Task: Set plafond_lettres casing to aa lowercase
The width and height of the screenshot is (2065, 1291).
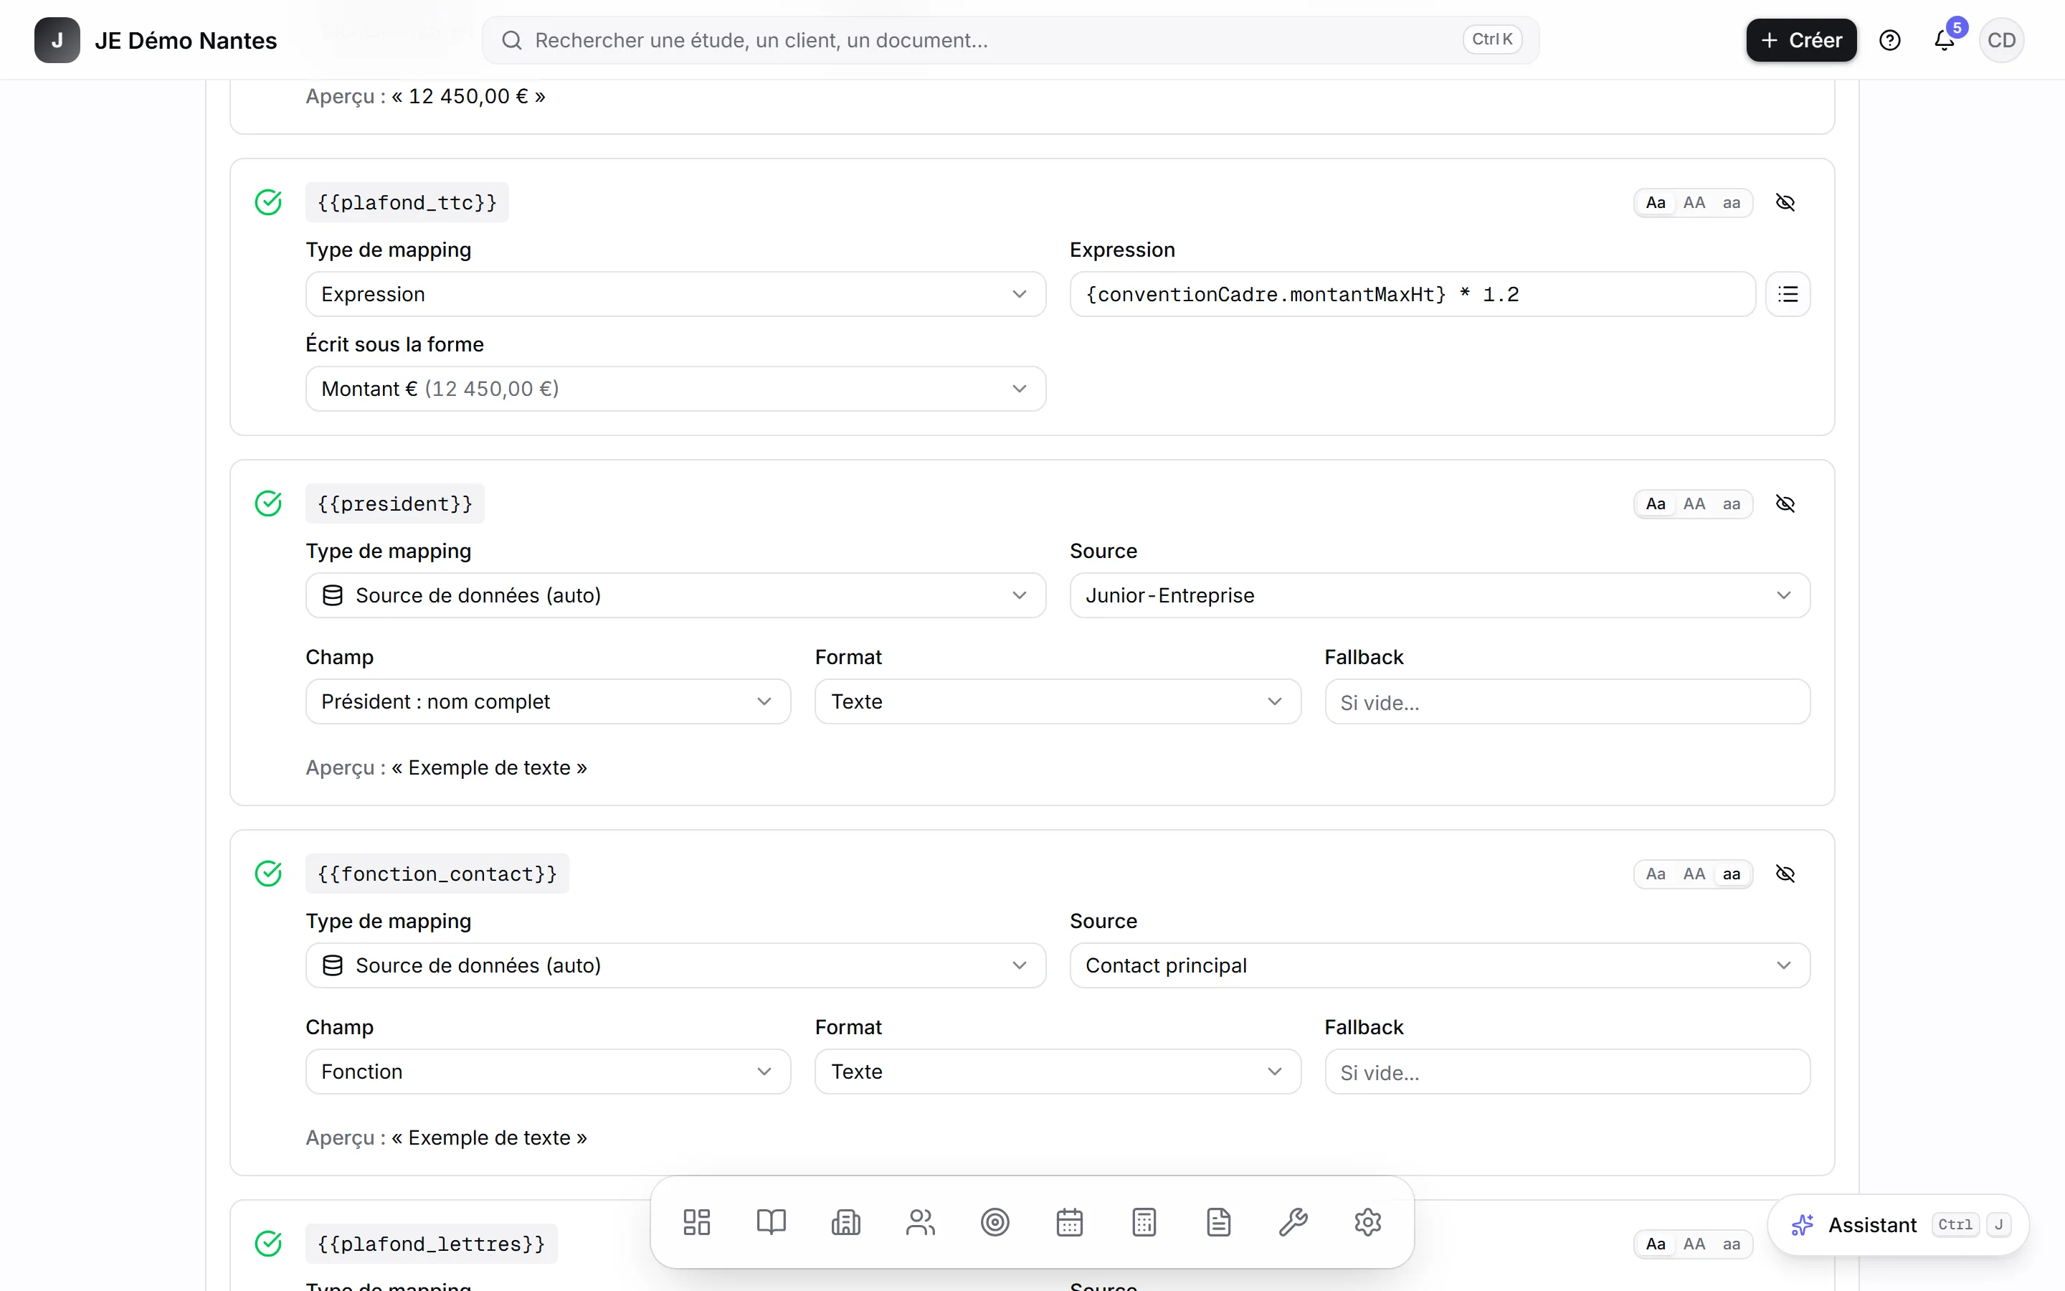Action: [1732, 1243]
